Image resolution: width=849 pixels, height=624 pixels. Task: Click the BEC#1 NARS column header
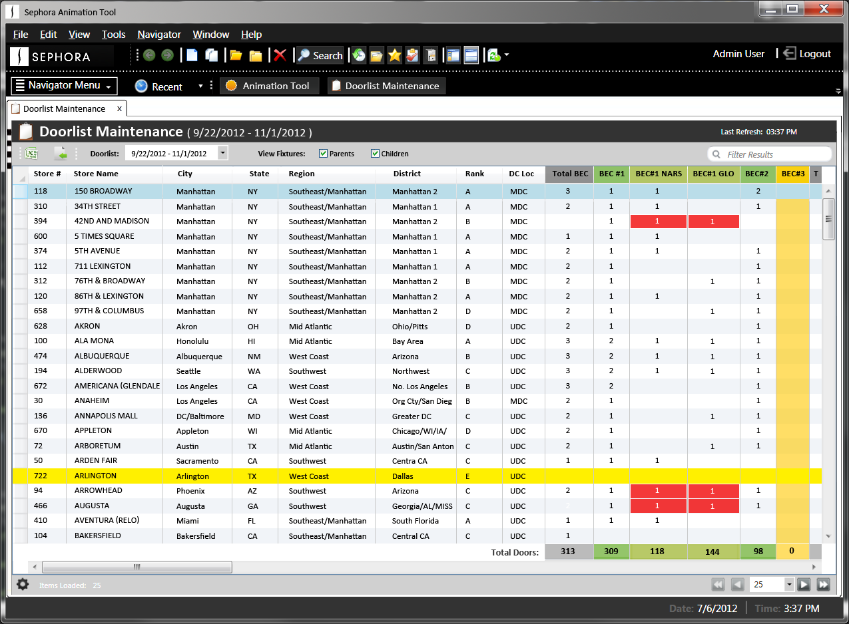659,174
